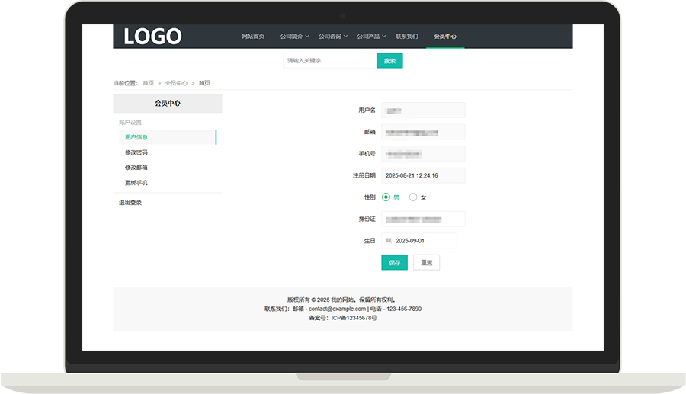Click the 身份证 input field
Screen dimensions: 686x394
tap(423, 219)
